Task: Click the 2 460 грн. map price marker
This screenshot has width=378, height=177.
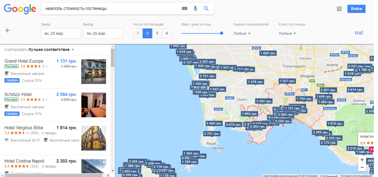Action: [214, 123]
